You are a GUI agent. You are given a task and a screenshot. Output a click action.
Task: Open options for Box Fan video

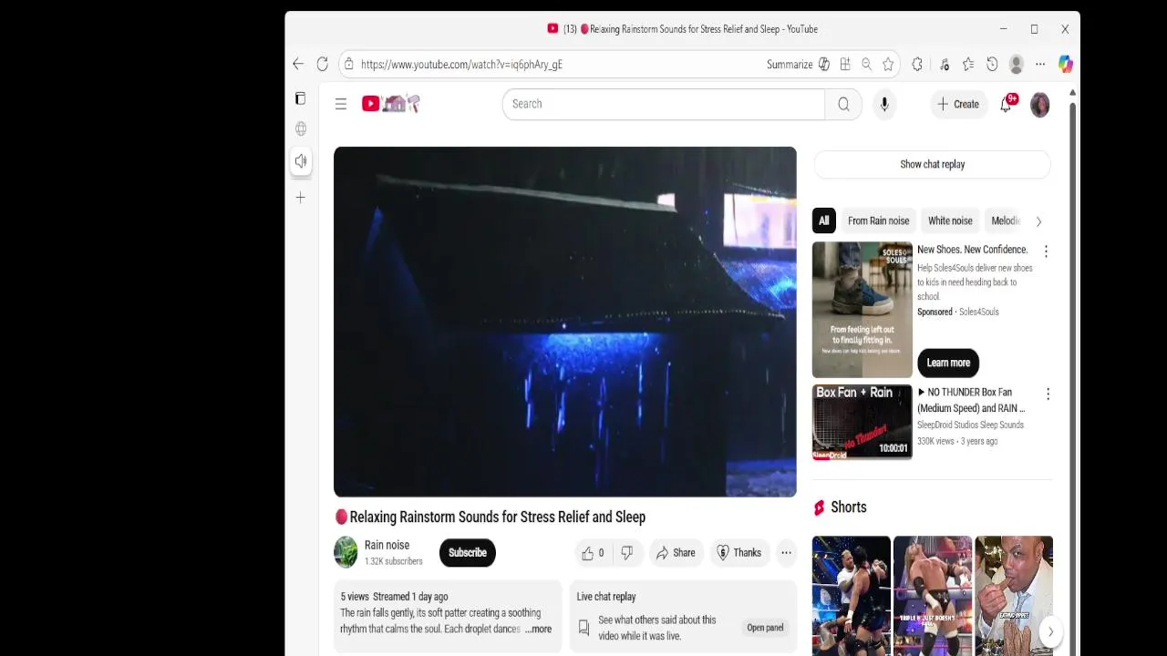click(1048, 394)
